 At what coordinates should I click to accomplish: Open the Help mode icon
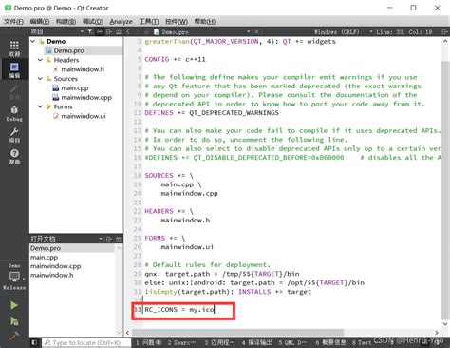click(x=14, y=157)
